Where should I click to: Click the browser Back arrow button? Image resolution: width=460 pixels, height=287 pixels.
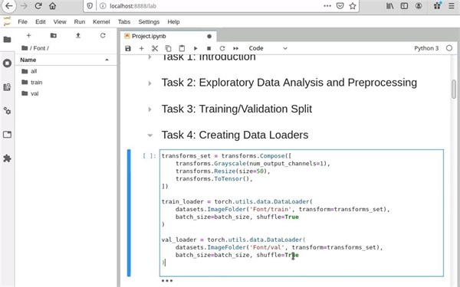tap(8, 5)
